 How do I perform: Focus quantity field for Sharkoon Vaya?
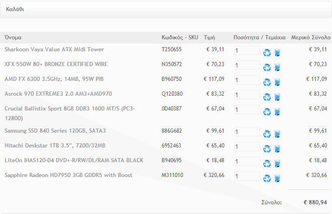(x=247, y=50)
